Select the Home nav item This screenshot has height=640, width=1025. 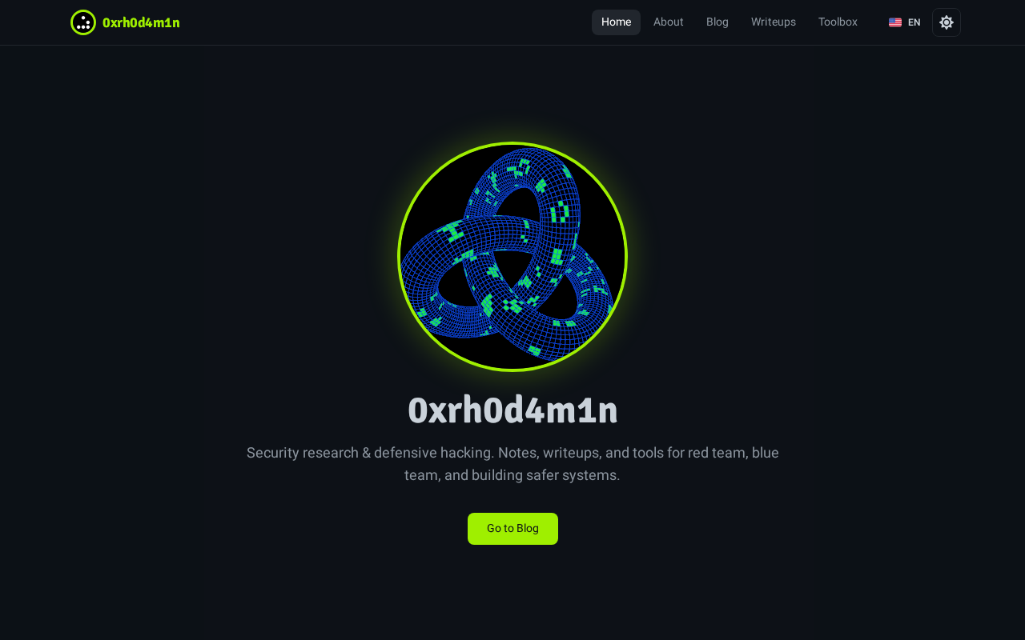(x=616, y=22)
